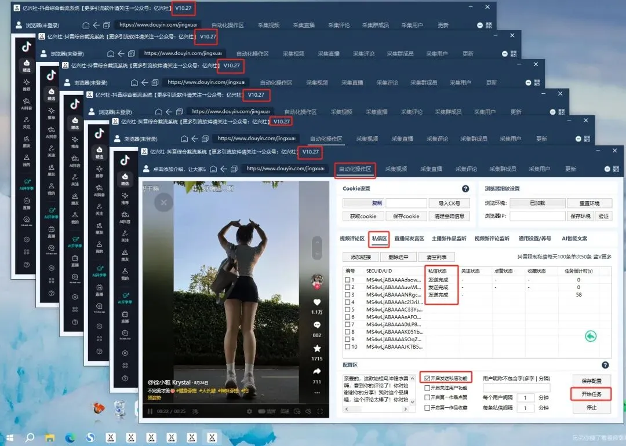
Task: Enter fullscreen from the video player controls
Action: click(321, 411)
